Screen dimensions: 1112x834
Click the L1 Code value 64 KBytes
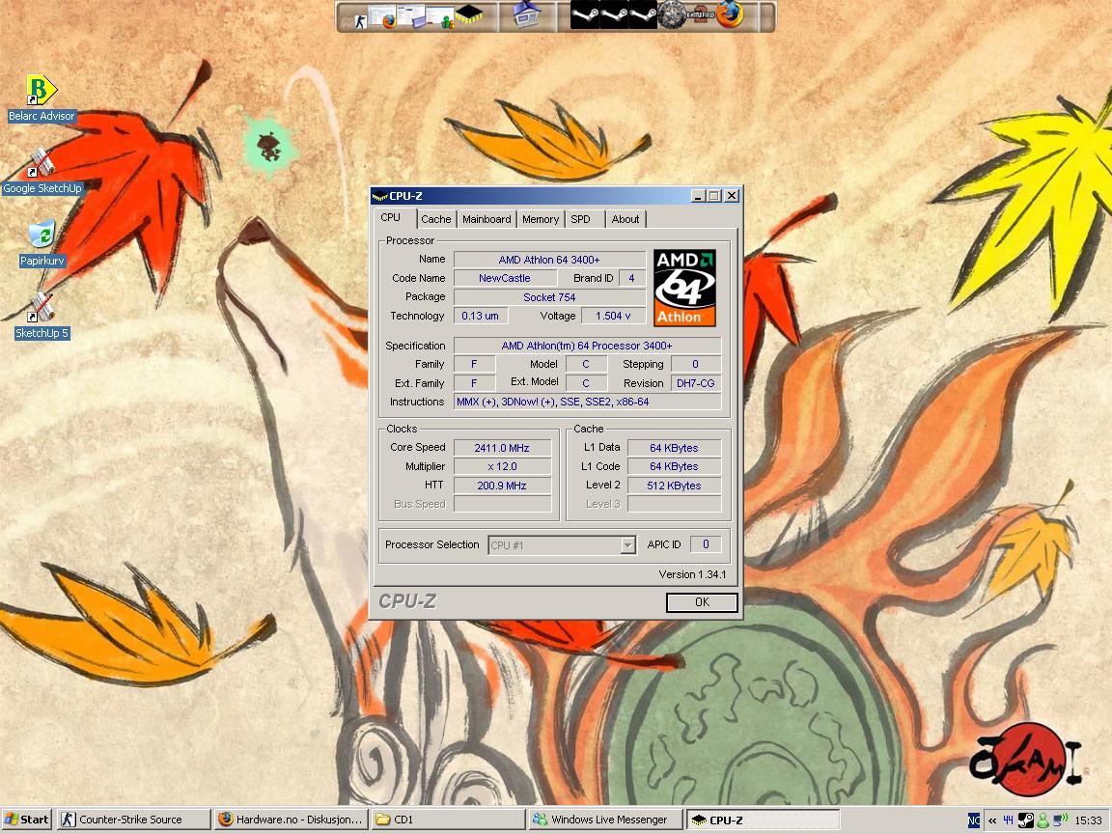675,466
